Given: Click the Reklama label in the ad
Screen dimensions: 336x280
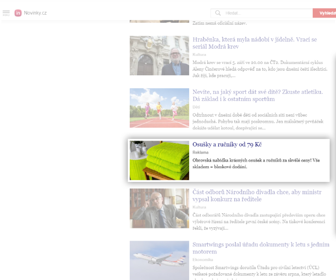Looking at the screenshot, I should coord(201,152).
